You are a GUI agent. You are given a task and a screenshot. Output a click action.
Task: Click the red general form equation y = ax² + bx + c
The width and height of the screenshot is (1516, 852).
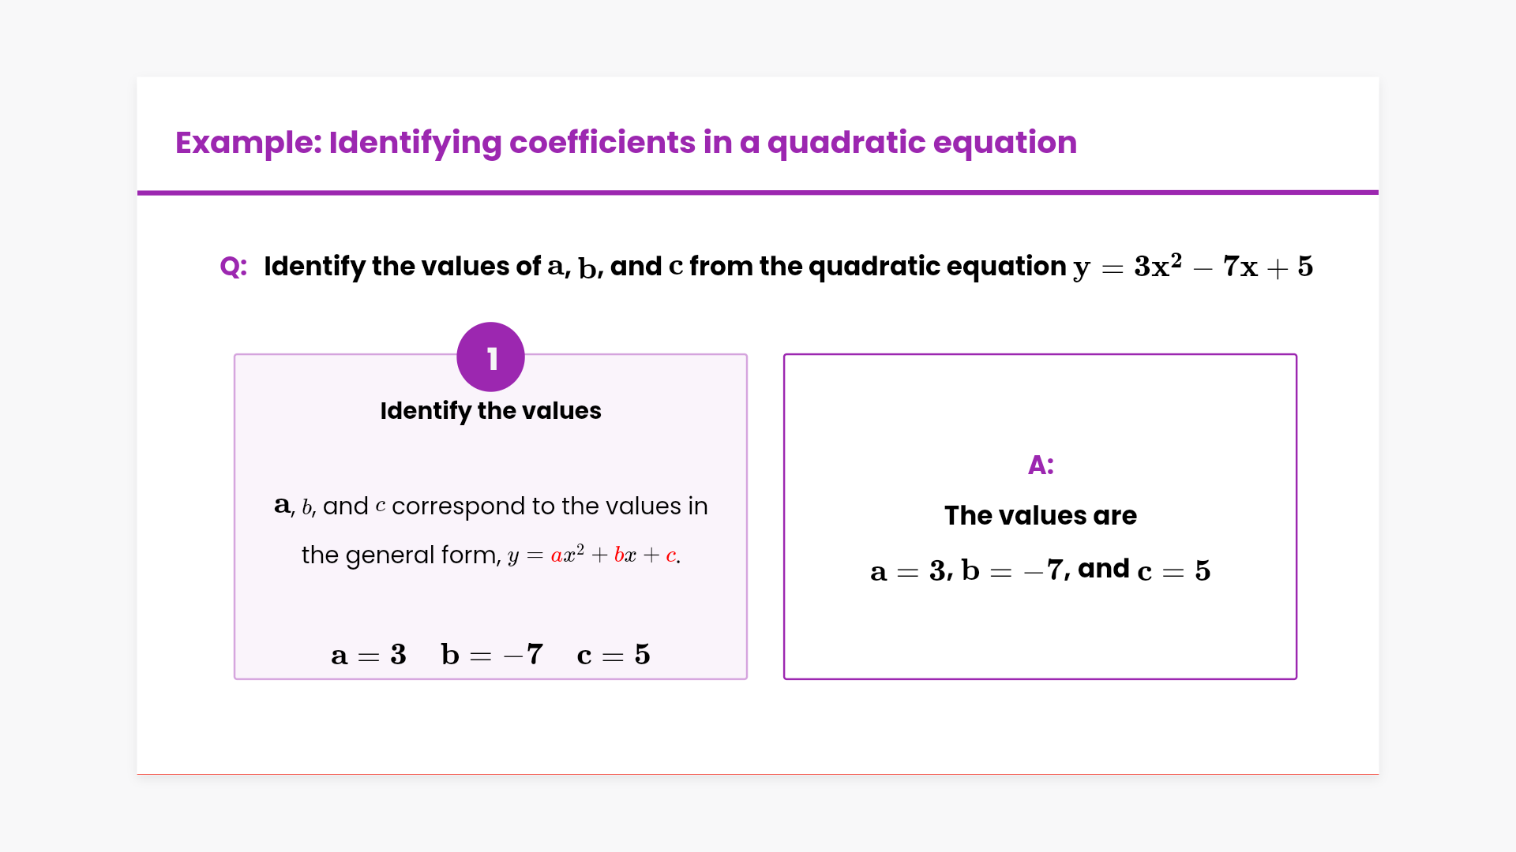[x=594, y=555]
